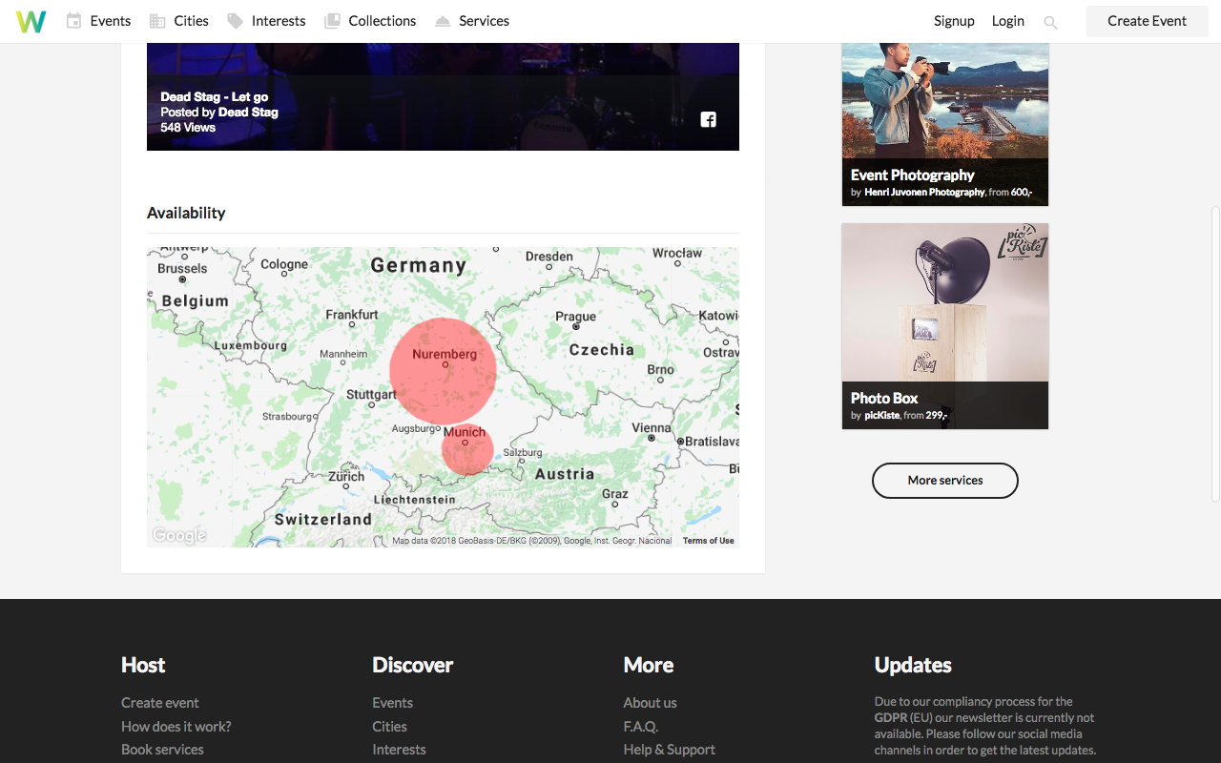Screen dimensions: 1221x763
Task: Click footer Help & Support link
Action: (669, 750)
